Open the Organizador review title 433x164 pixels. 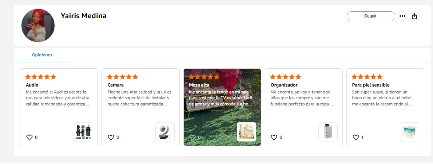click(x=284, y=85)
